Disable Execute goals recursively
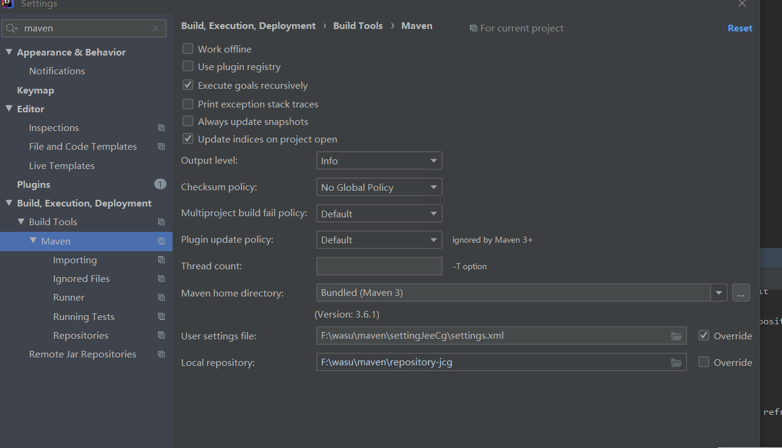 click(x=188, y=85)
